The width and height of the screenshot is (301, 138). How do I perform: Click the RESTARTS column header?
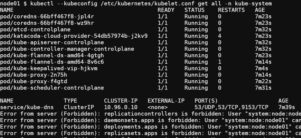pos(231,10)
